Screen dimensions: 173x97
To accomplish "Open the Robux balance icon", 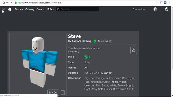I will [155, 9].
